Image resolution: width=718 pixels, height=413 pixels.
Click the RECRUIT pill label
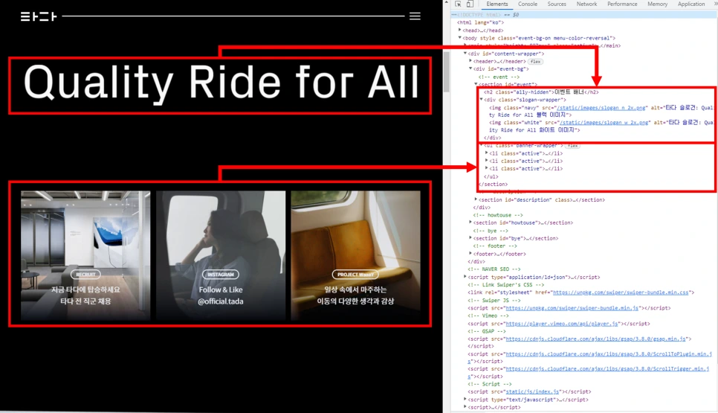click(85, 275)
